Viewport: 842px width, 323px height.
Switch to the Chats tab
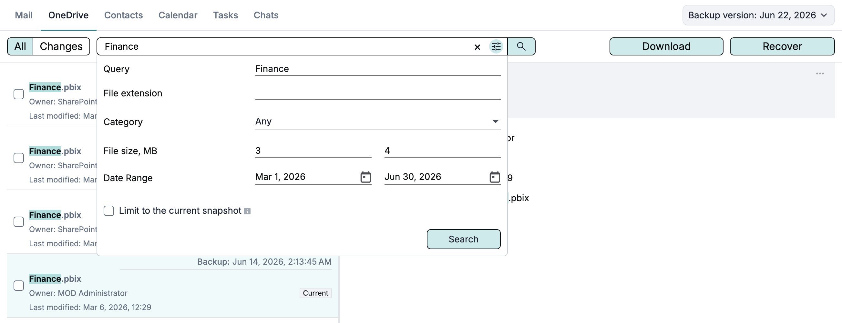266,15
